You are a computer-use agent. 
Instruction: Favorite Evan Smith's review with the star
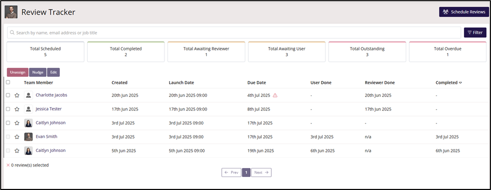[17, 136]
